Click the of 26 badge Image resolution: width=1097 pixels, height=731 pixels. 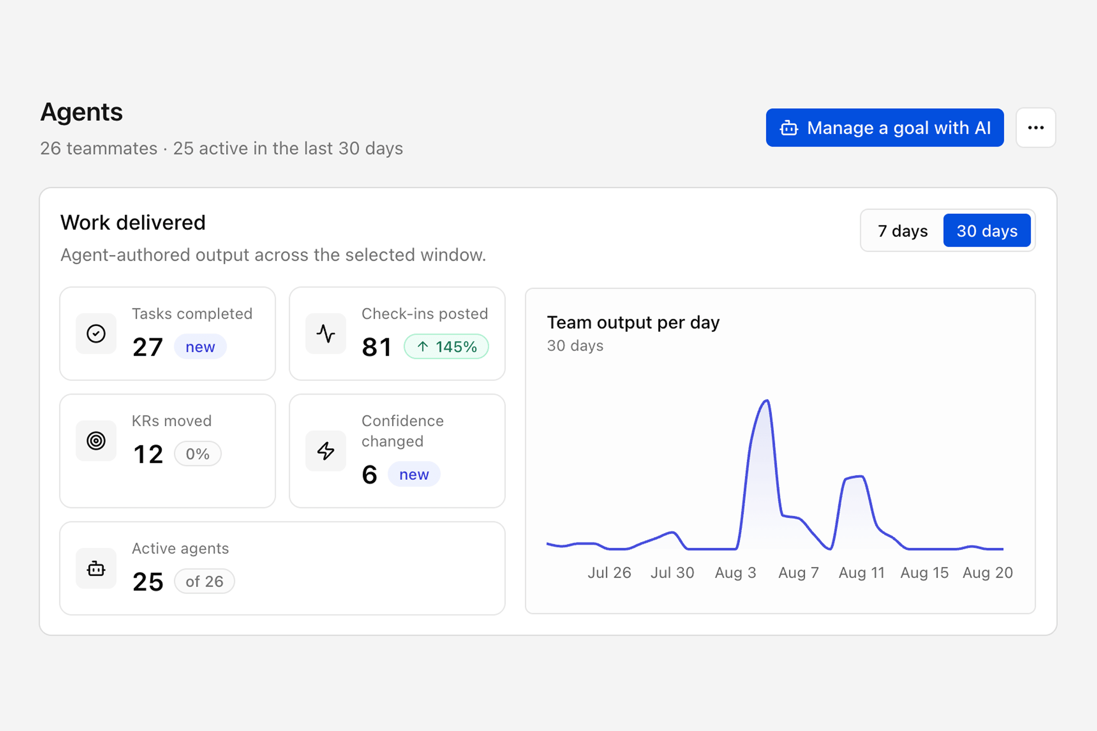point(204,581)
